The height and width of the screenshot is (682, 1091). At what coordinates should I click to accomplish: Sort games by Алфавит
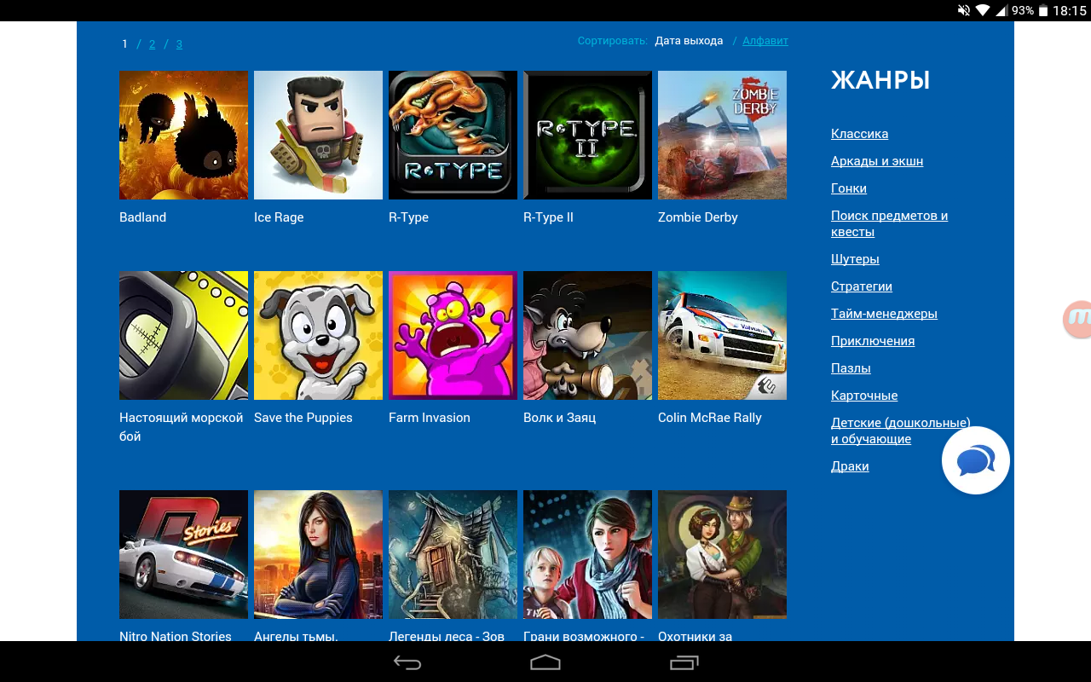[x=765, y=41]
